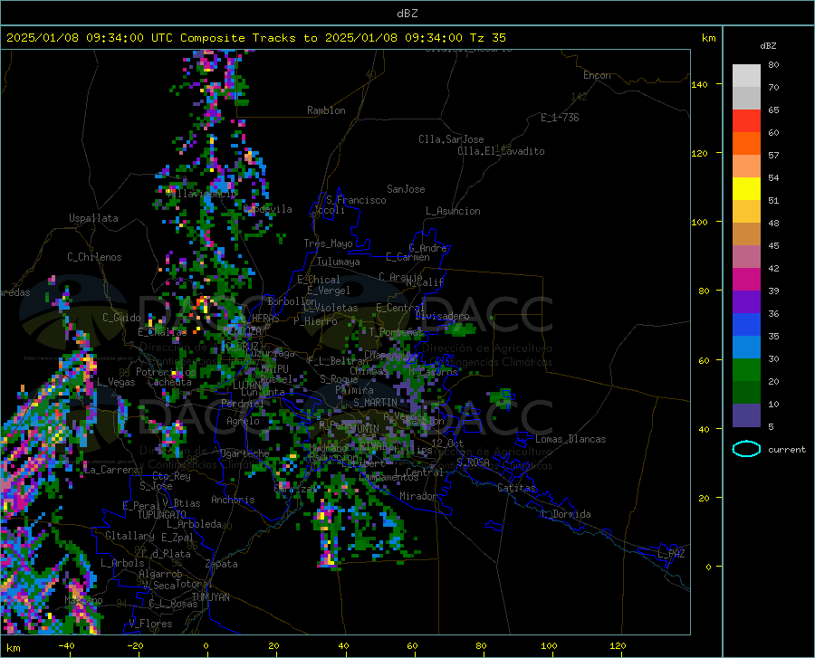Click the '80' tick on the right km axis

pos(704,291)
